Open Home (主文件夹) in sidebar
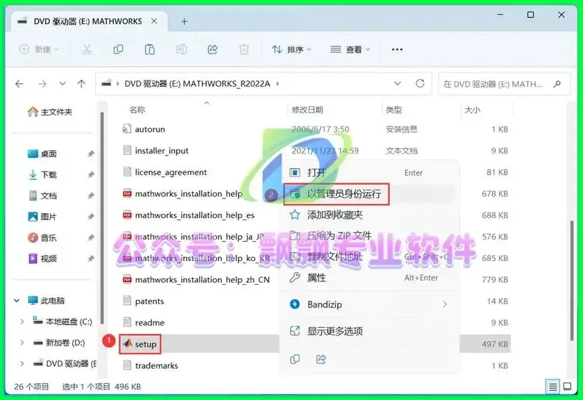Image resolution: width=583 pixels, height=400 pixels. pyautogui.click(x=50, y=112)
